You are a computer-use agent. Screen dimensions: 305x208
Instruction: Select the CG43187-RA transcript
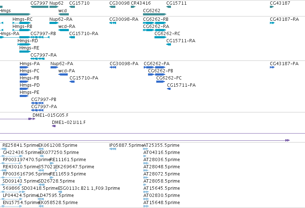coord(272,23)
